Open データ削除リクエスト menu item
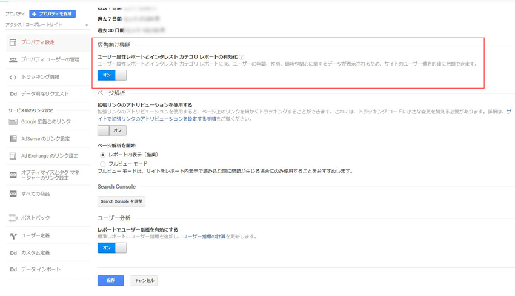 [x=48, y=94]
